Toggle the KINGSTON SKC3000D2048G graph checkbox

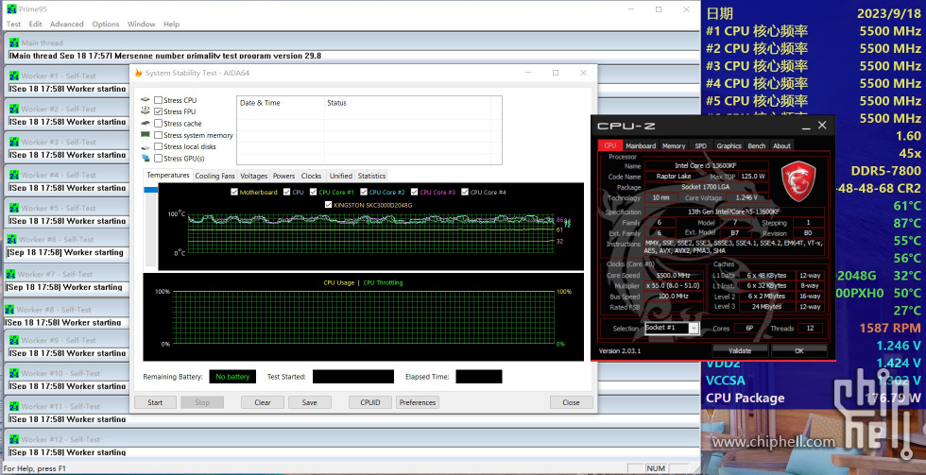(x=329, y=205)
